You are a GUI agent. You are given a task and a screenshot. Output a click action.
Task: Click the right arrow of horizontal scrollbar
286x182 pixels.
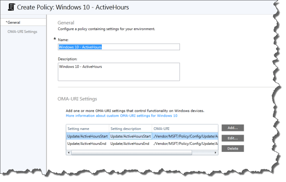click(215, 153)
